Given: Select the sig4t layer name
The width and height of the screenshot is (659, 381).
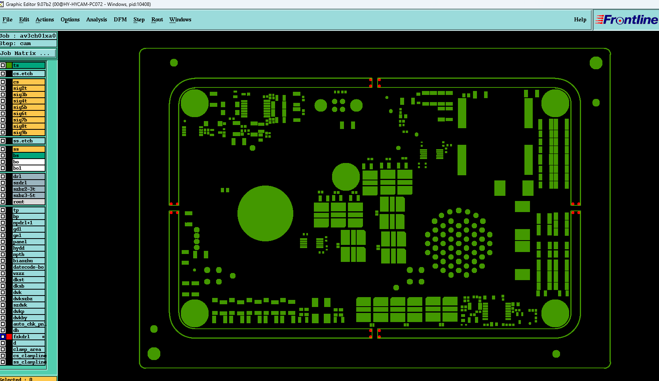Looking at the screenshot, I should 29,101.
